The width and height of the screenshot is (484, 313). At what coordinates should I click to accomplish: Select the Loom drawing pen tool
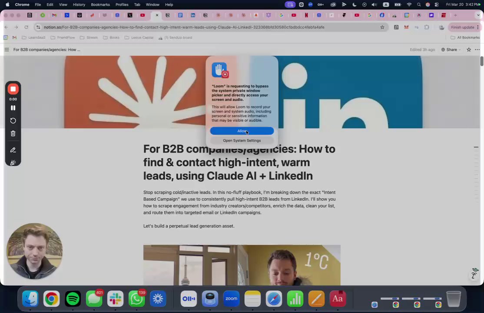point(13,150)
